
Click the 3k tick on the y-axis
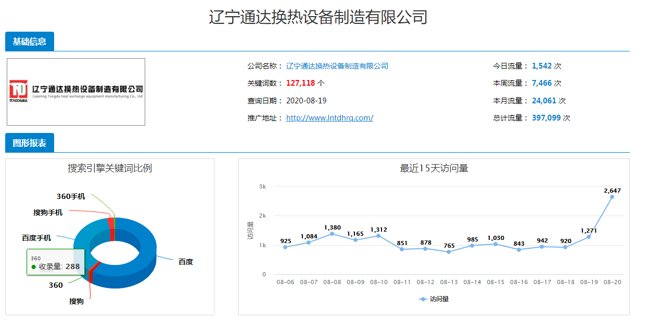(263, 186)
